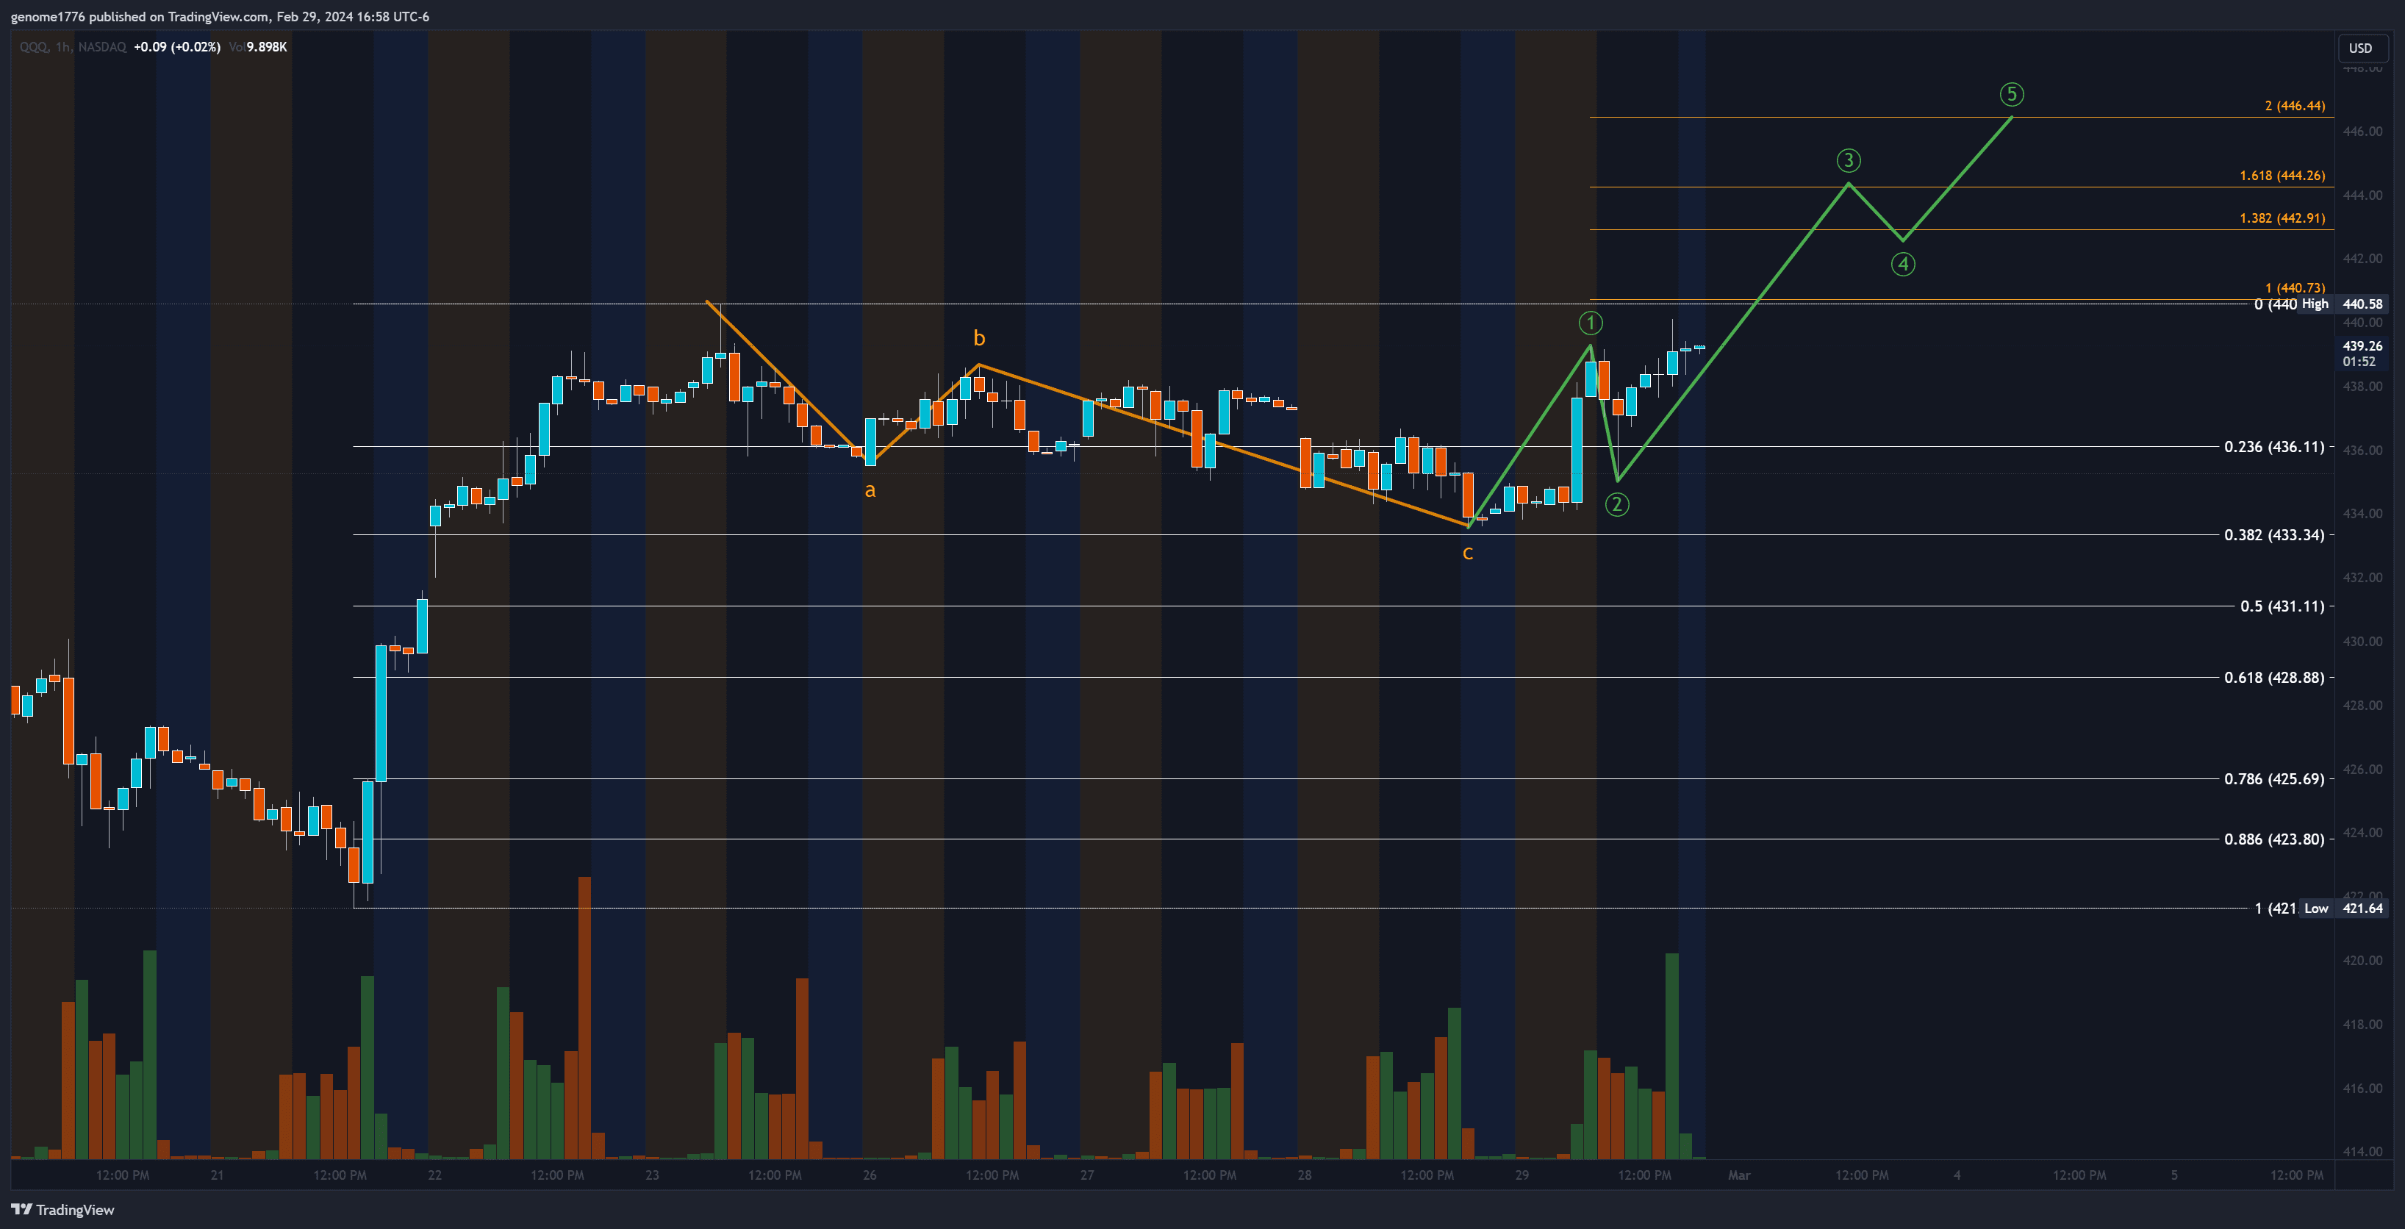Click the 1h interval in chart legend
The image size is (2405, 1229).
[62, 47]
